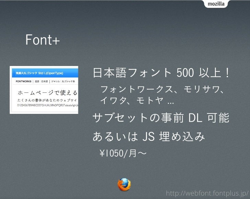Open the font sample screenshot thumbnail
Screen dimensions: 250x199
coord(44,90)
